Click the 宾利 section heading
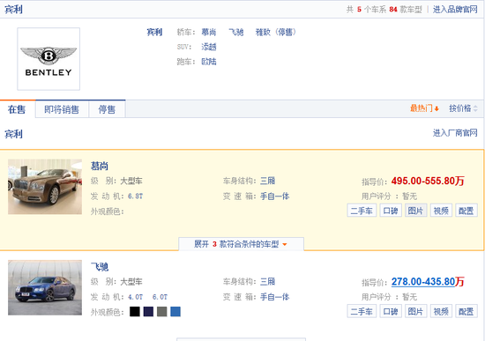The image size is (485, 341). [13, 134]
